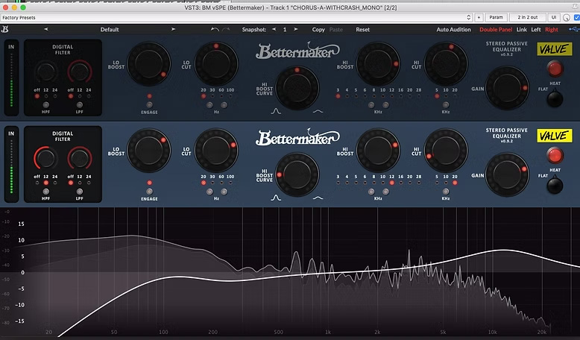Go to previous preset arrow left of Default
This screenshot has height=340, width=580.
(46, 29)
